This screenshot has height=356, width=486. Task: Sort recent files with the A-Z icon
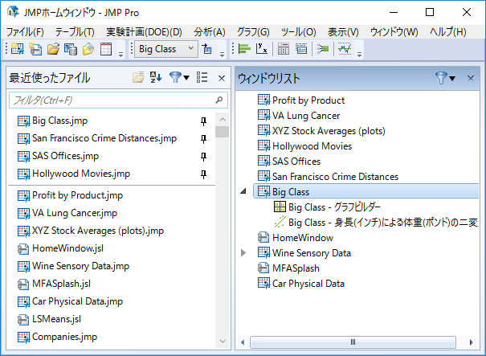[156, 77]
